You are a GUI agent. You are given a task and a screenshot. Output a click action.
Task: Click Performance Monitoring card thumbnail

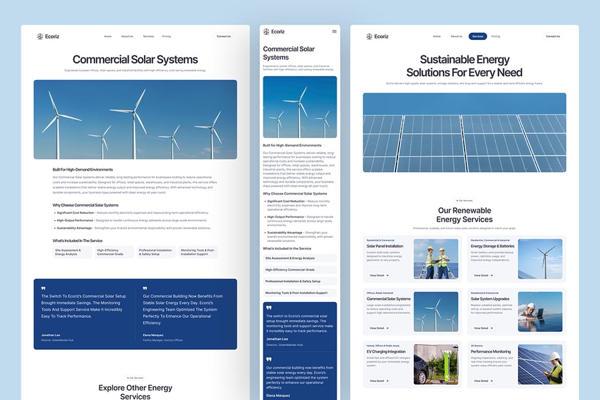click(x=540, y=365)
